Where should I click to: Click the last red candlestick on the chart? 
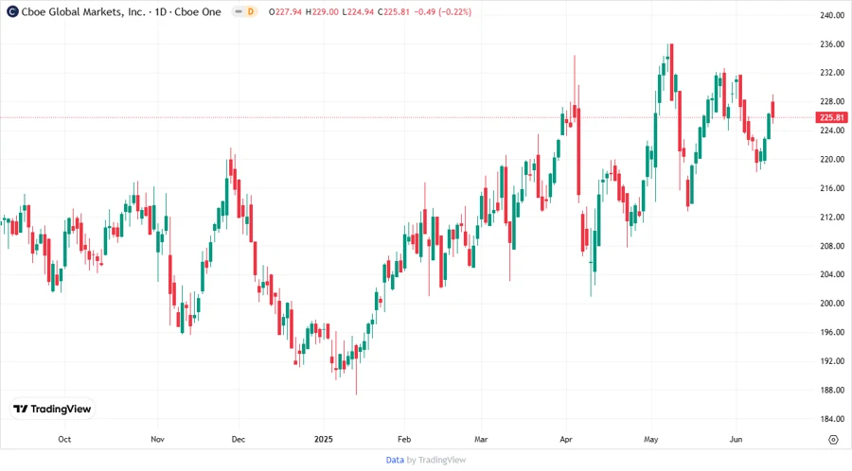(772, 109)
